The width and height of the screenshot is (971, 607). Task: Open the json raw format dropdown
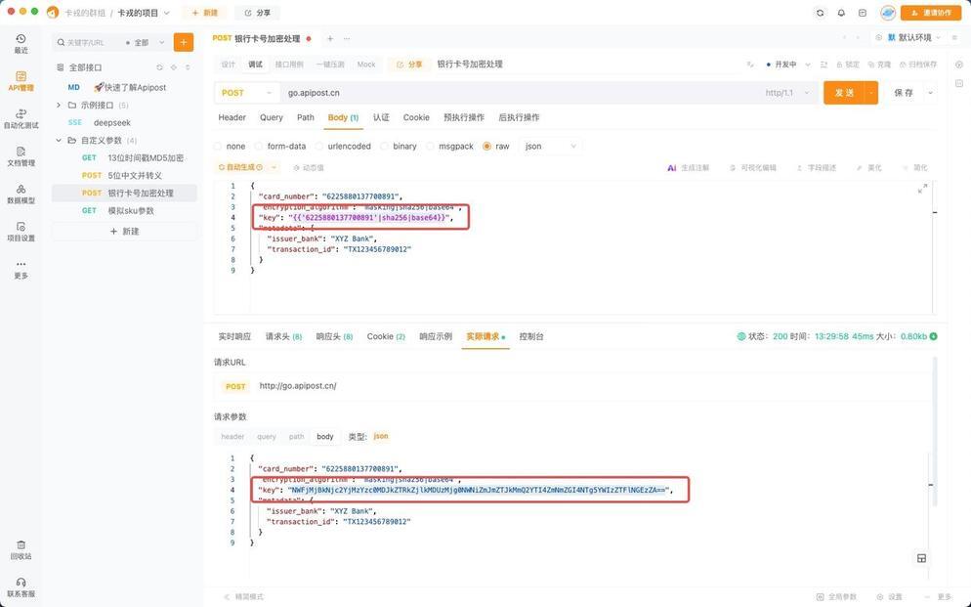point(551,147)
